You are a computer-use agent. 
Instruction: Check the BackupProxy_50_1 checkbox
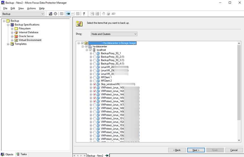pyautogui.click(x=95, y=53)
